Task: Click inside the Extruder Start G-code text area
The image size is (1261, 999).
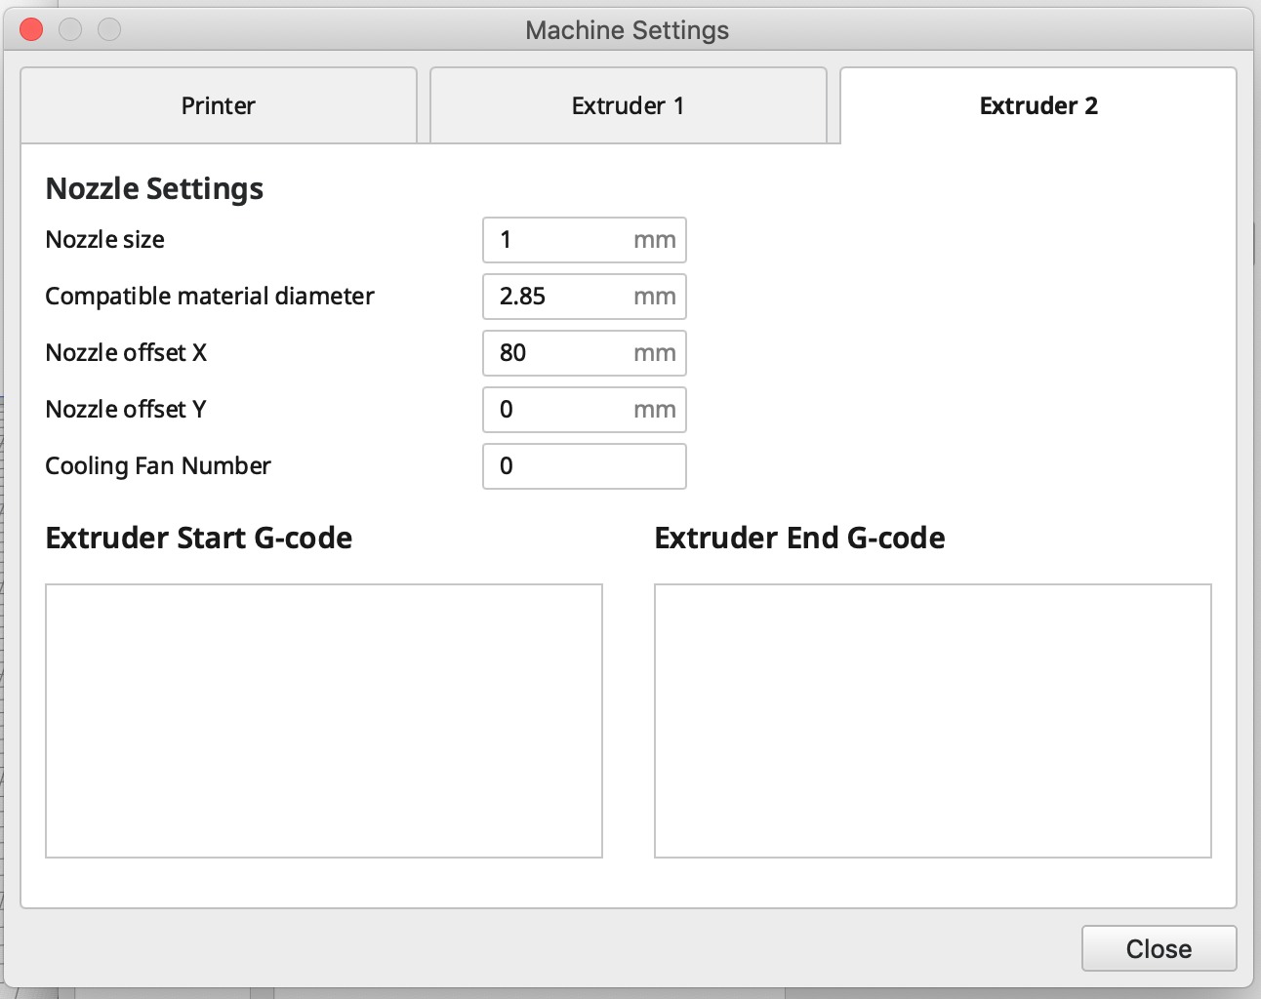Action: click(x=324, y=721)
